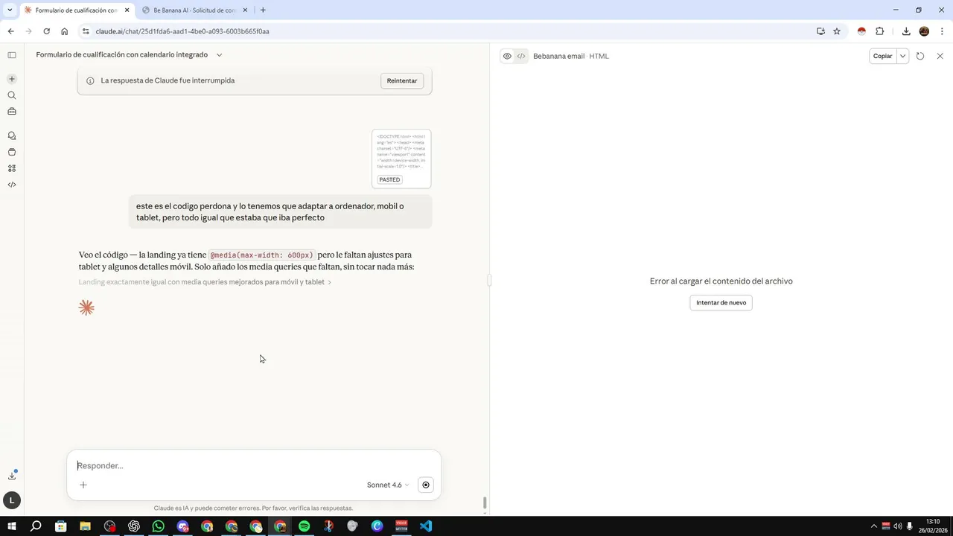Open browser downloads

pos(906,31)
